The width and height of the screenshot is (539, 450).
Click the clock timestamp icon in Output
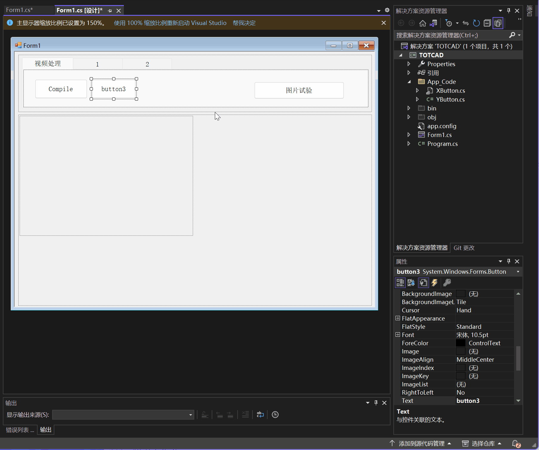[x=275, y=415]
